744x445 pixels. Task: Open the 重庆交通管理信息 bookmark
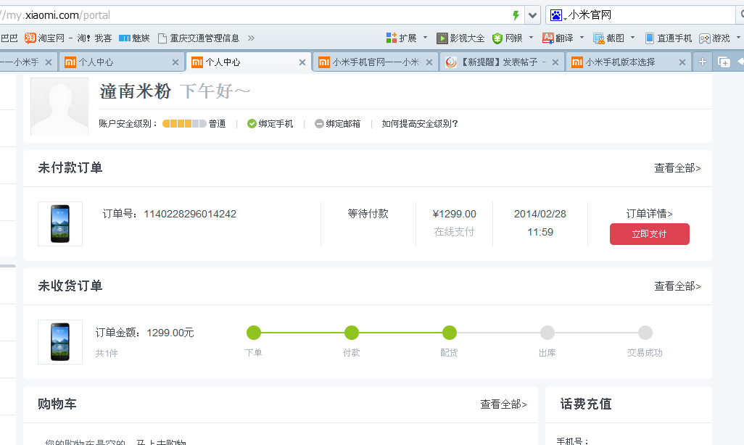point(199,38)
